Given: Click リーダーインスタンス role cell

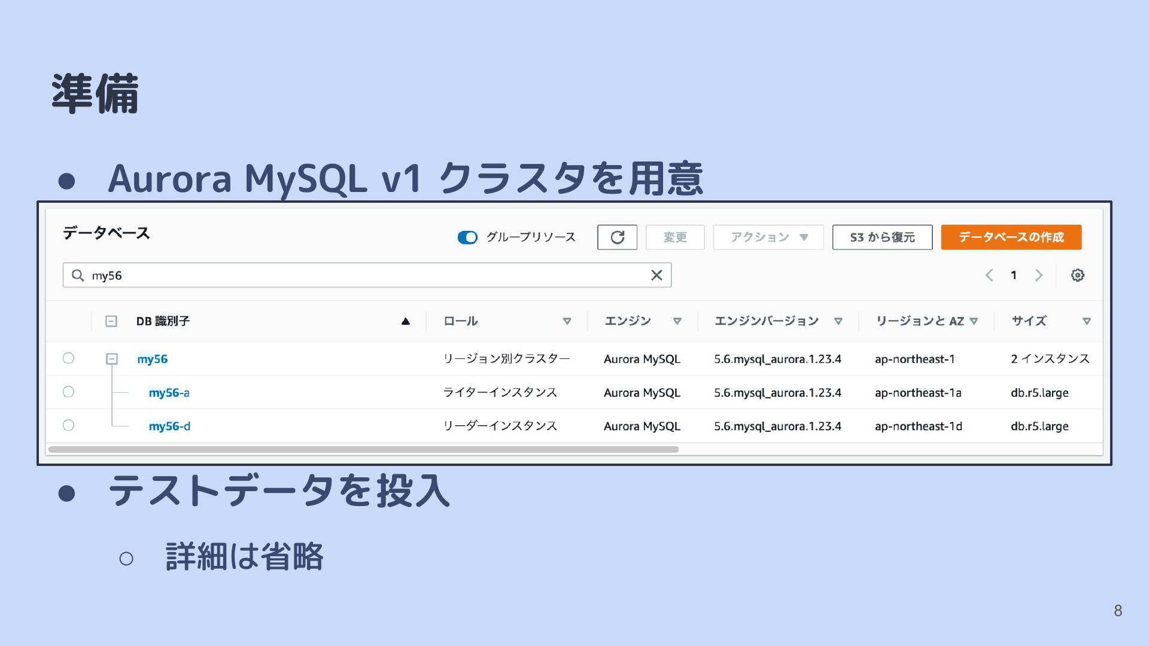Looking at the screenshot, I should tap(500, 425).
